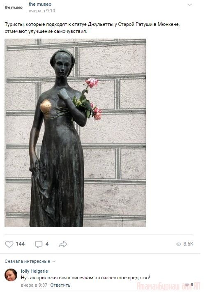Open comments via the speech bubble icon
Screen dimensions: 205x292
39,244
